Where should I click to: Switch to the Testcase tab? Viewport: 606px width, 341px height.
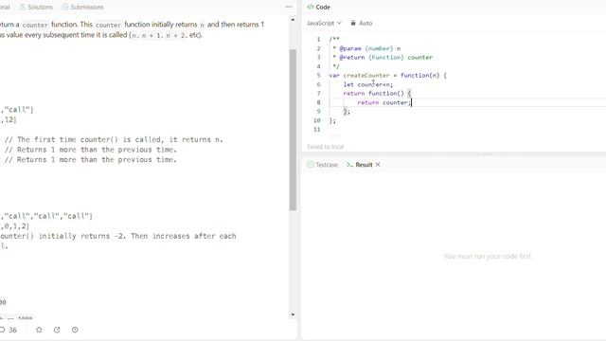tap(323, 165)
